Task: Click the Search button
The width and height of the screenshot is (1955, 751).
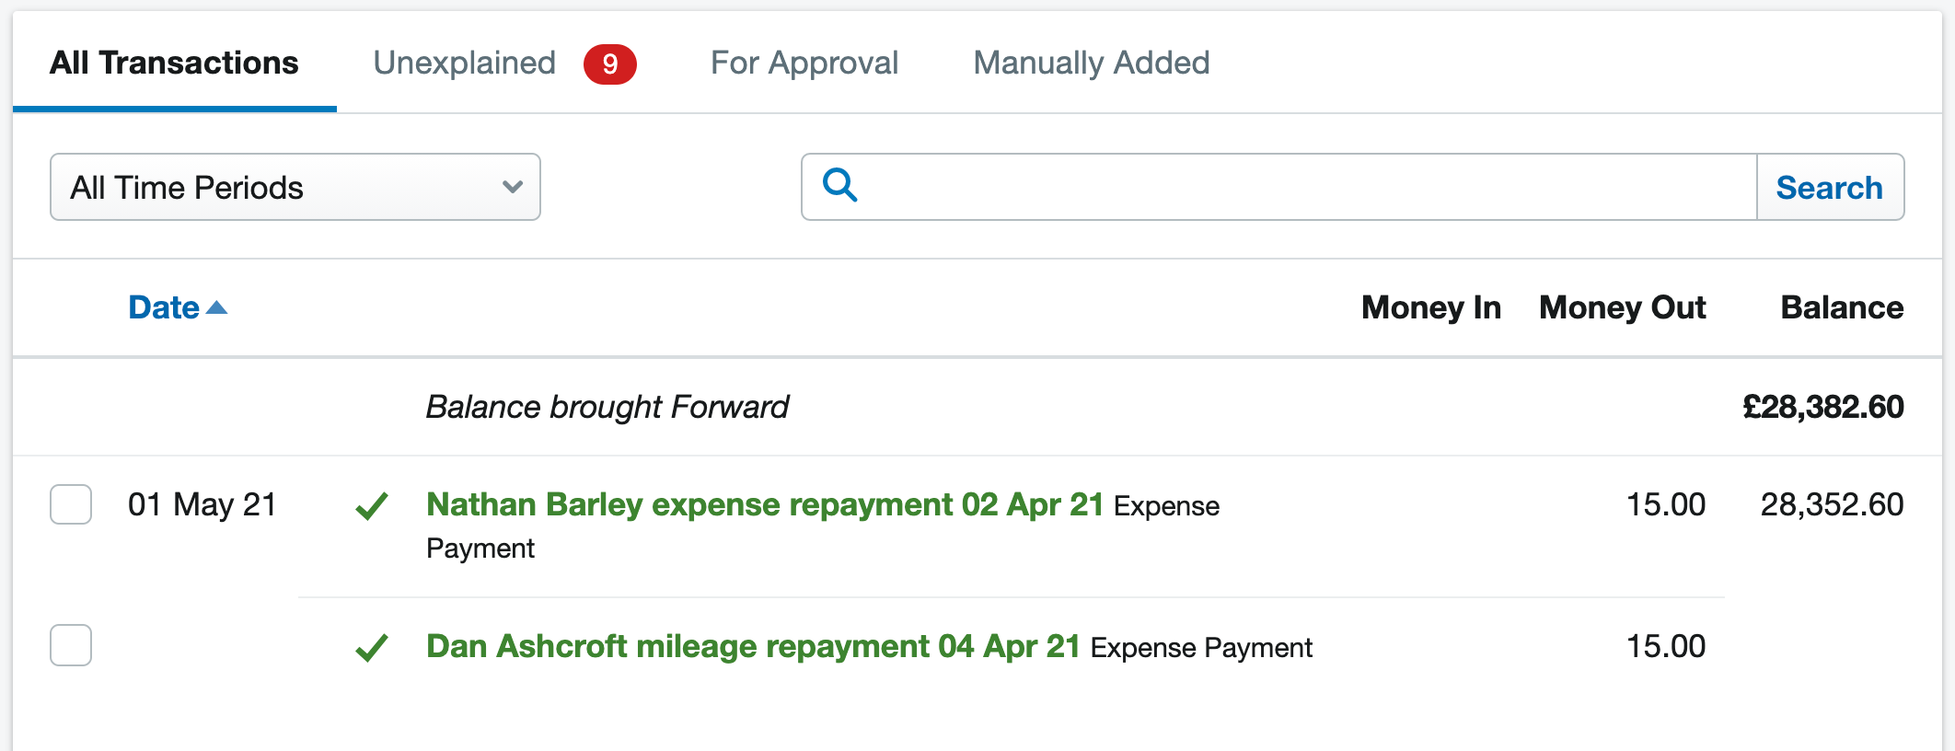Action: coord(1830,187)
